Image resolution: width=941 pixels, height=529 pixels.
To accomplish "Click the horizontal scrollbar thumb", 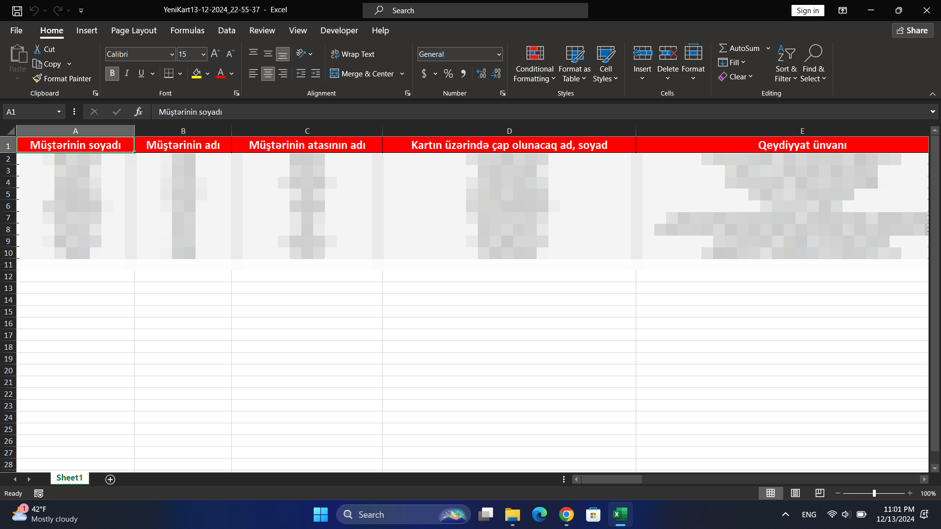I will pos(612,480).
